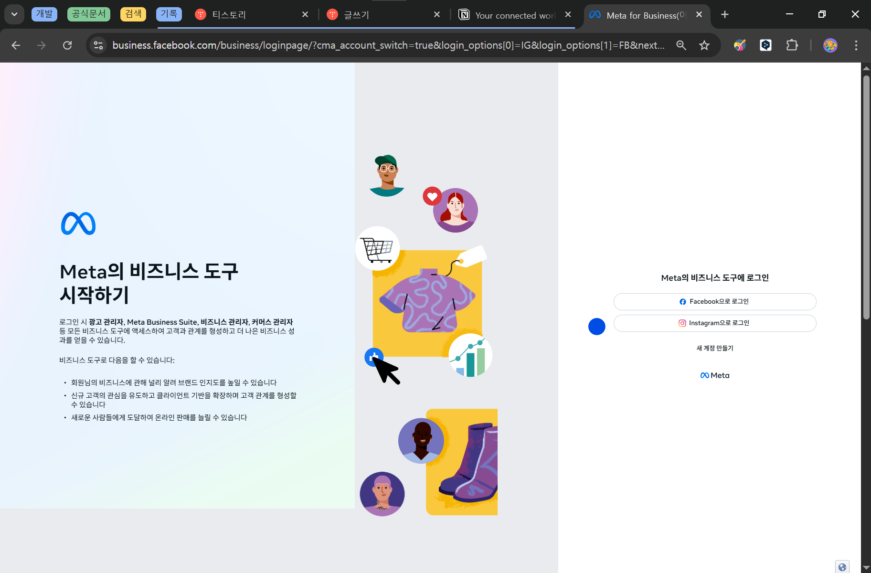
Task: Bookmark this page with star
Action: 704,45
